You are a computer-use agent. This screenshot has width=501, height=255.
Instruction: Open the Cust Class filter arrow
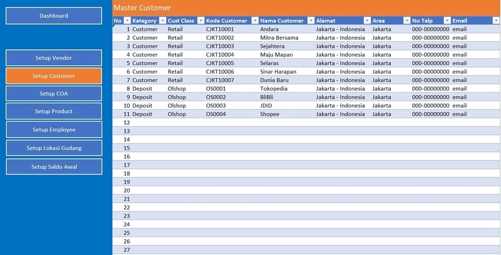pyautogui.click(x=200, y=21)
